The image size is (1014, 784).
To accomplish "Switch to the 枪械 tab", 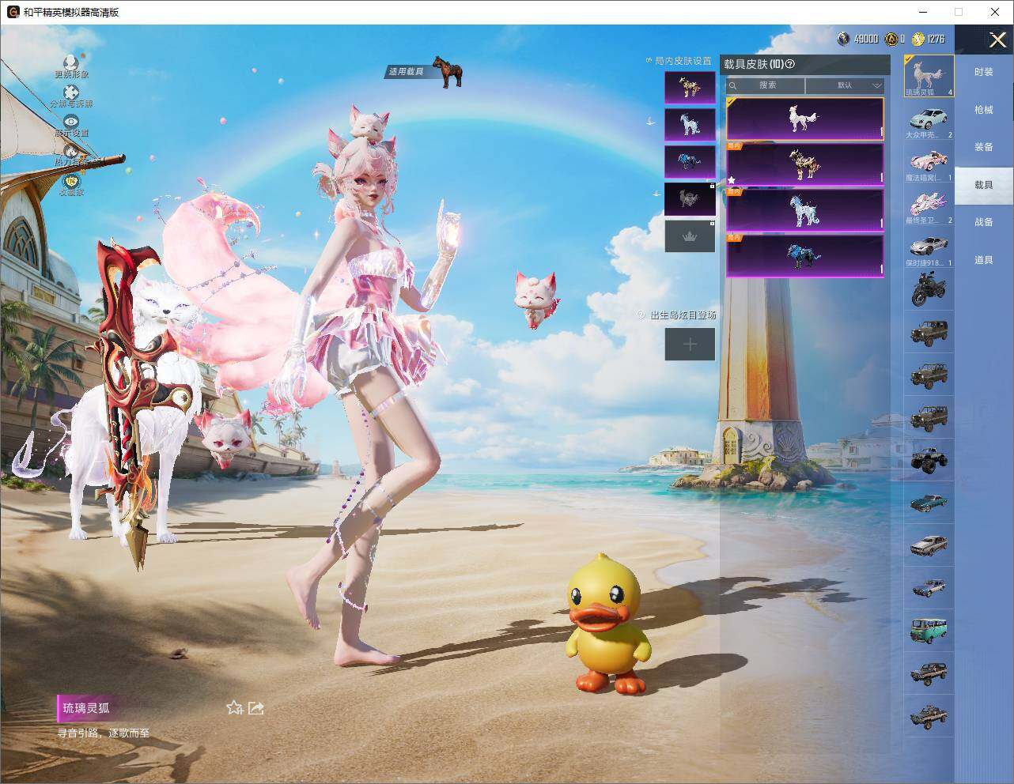I will pyautogui.click(x=983, y=110).
